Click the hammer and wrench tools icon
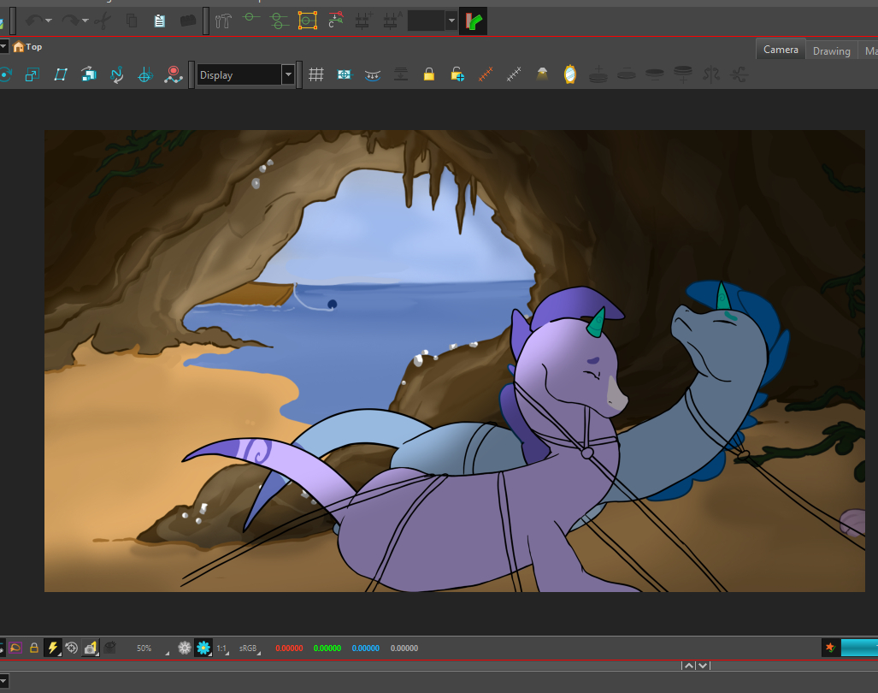 224,21
